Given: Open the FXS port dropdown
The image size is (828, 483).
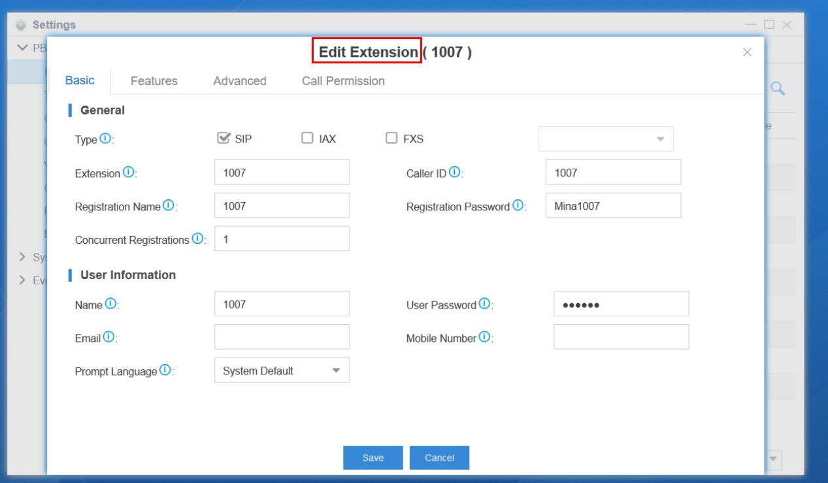Looking at the screenshot, I should [x=606, y=139].
